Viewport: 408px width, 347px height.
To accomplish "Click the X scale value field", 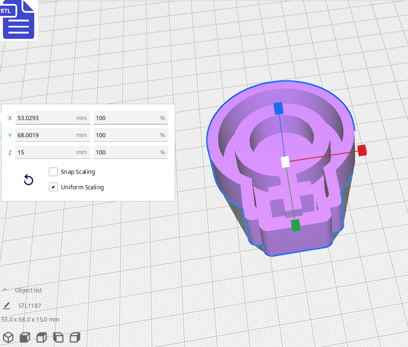I will 53,118.
